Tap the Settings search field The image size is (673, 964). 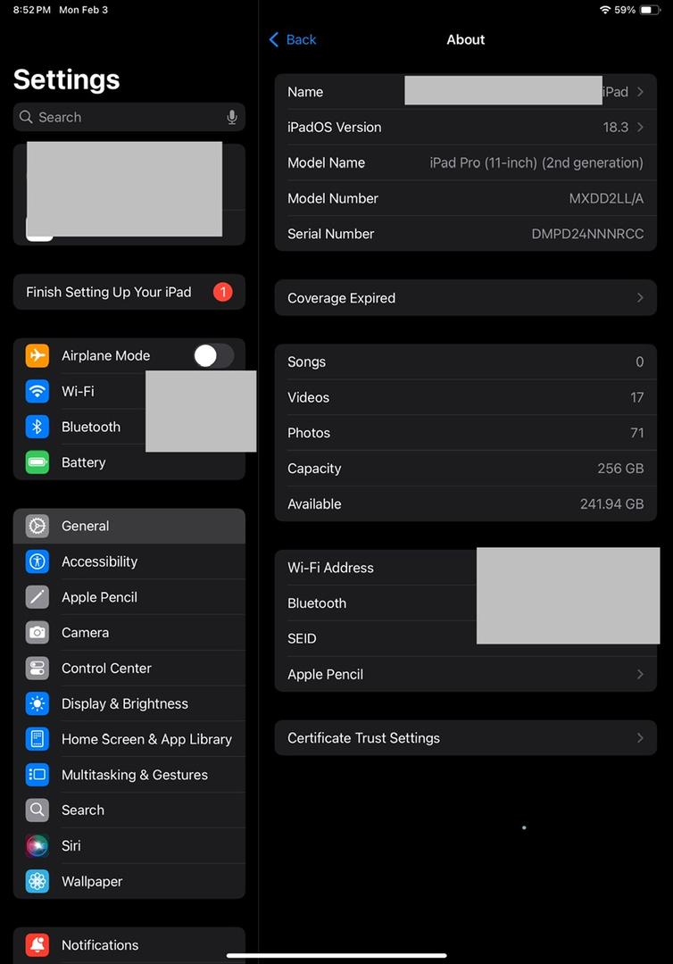tap(129, 117)
